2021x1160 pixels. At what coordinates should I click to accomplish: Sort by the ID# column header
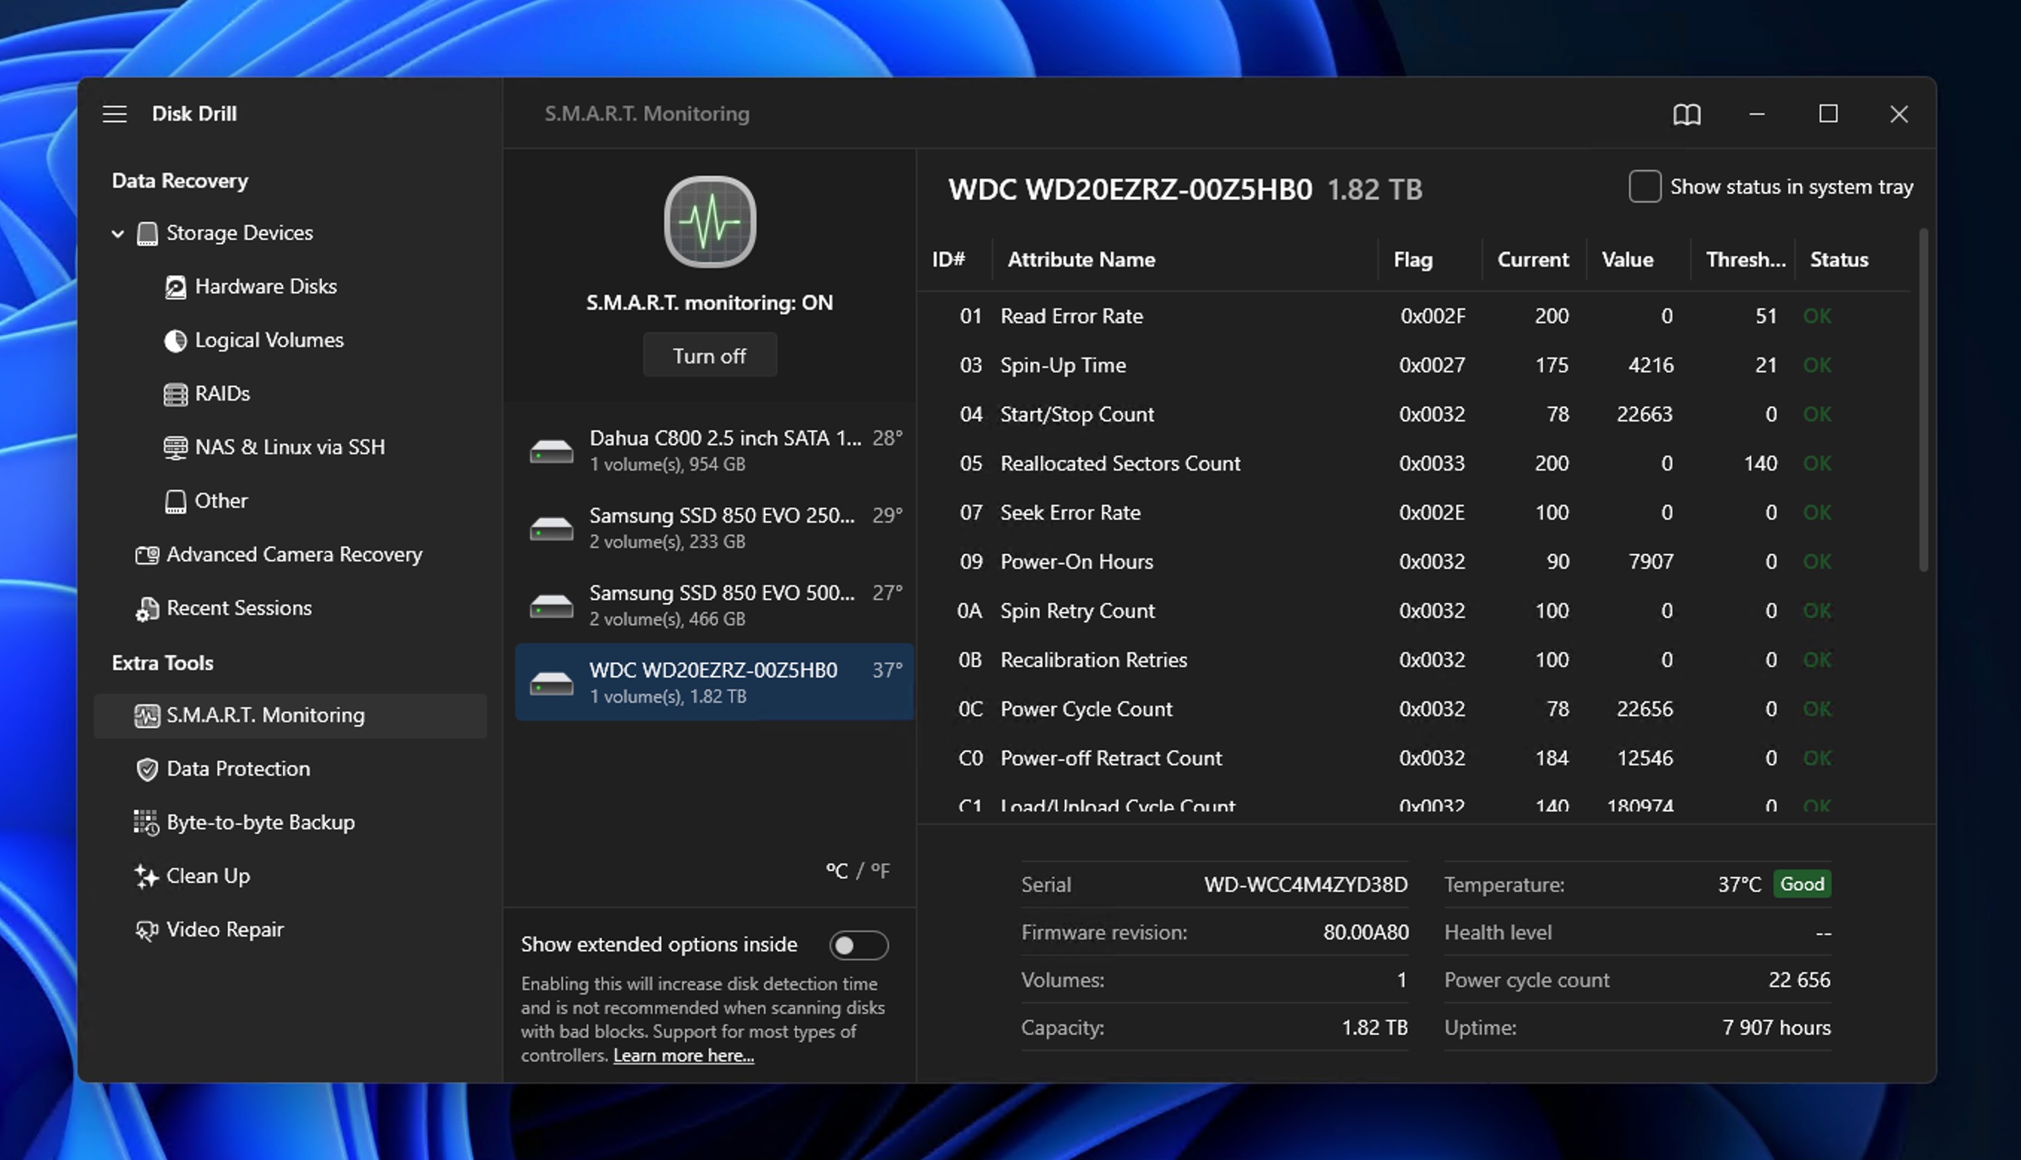[949, 260]
